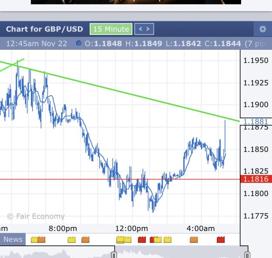This screenshot has width=272, height=258.
Task: Open the first yellow news icon beside News
Action: click(34, 240)
